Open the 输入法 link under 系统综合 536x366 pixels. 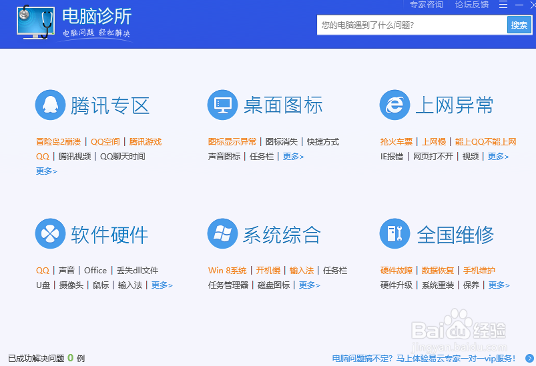[302, 271]
